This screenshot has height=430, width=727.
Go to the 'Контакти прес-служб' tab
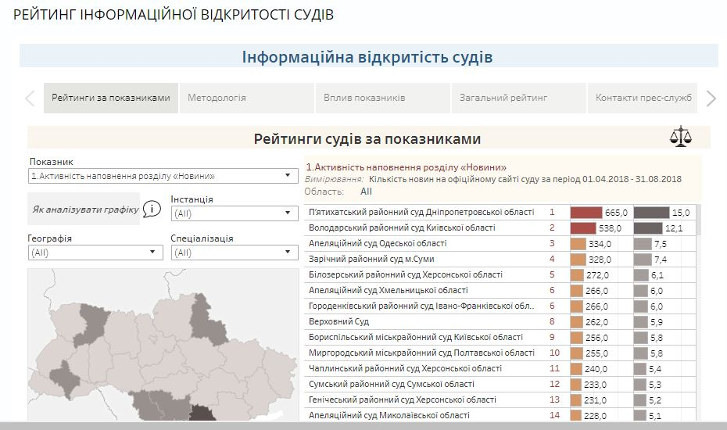(x=643, y=99)
